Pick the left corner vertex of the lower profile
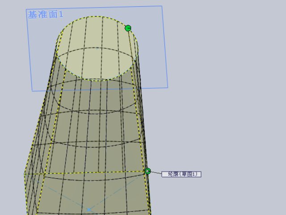Screen dimensions: 286x215 [24, 174]
